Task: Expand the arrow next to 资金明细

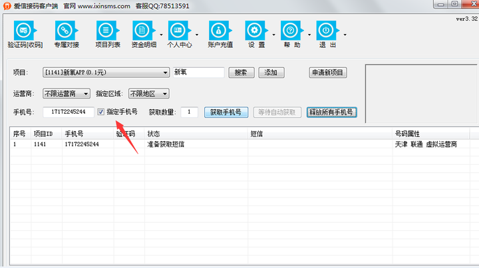Action: [x=161, y=35]
